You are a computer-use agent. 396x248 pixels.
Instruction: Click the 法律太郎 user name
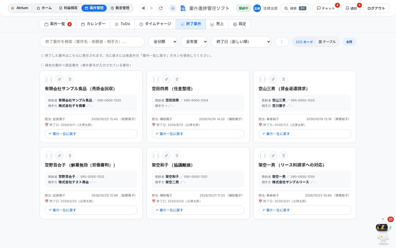pos(270,8)
